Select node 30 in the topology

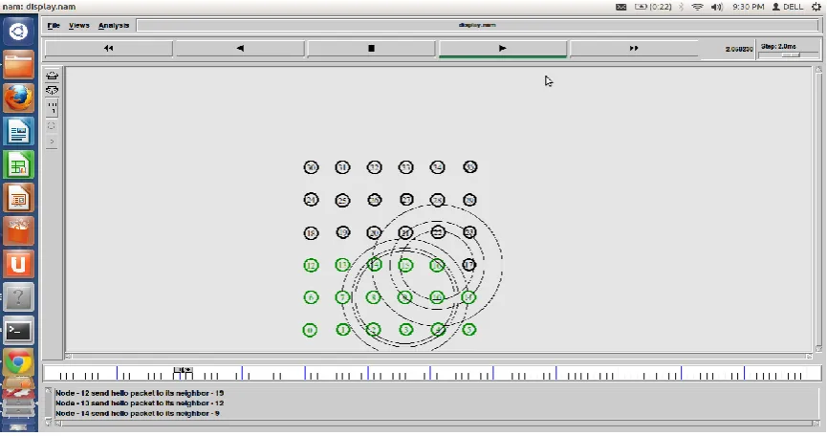coord(311,167)
